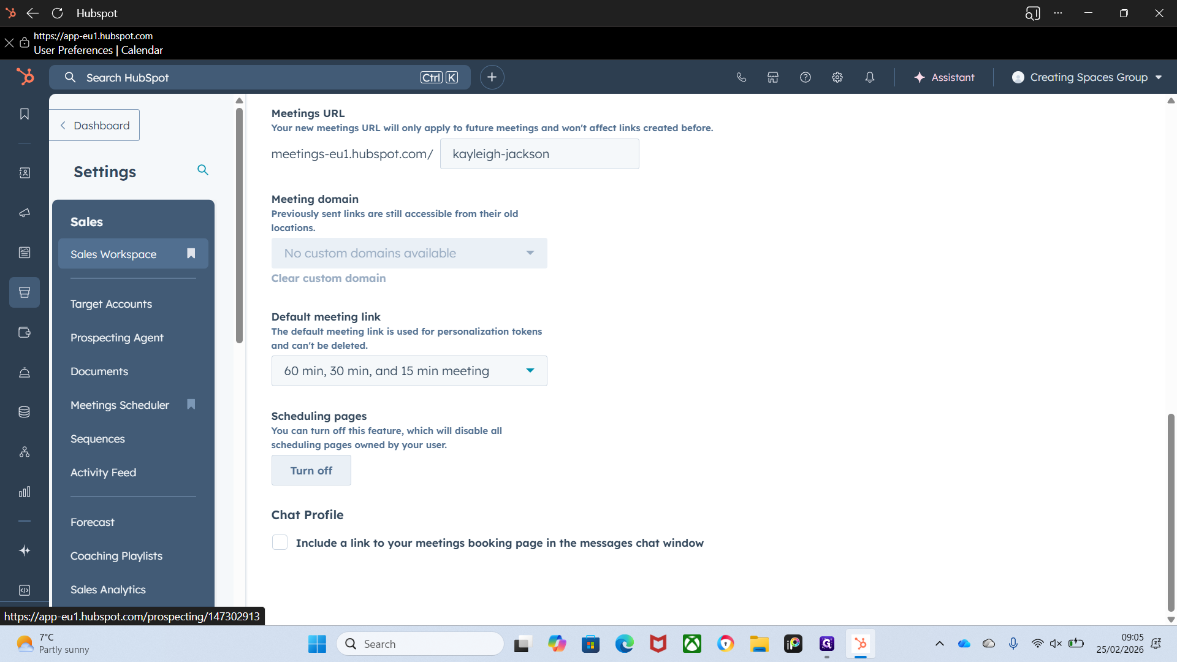Open the Automation workflows icon in left sidebar
Viewport: 1177px width, 662px height.
point(25,452)
